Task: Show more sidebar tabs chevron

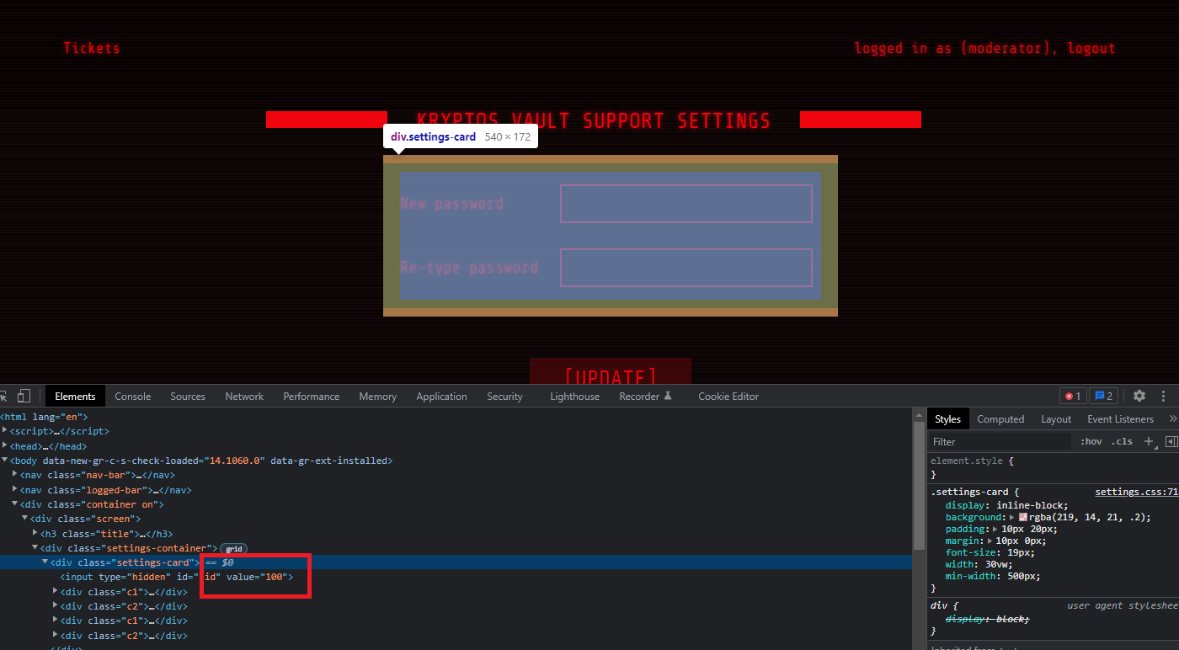Action: pyautogui.click(x=1173, y=418)
